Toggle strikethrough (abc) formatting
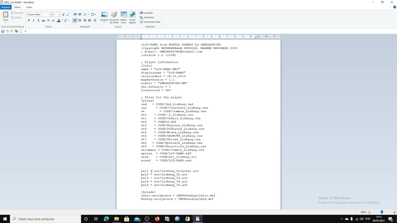The image size is (397, 223). coord(43,20)
